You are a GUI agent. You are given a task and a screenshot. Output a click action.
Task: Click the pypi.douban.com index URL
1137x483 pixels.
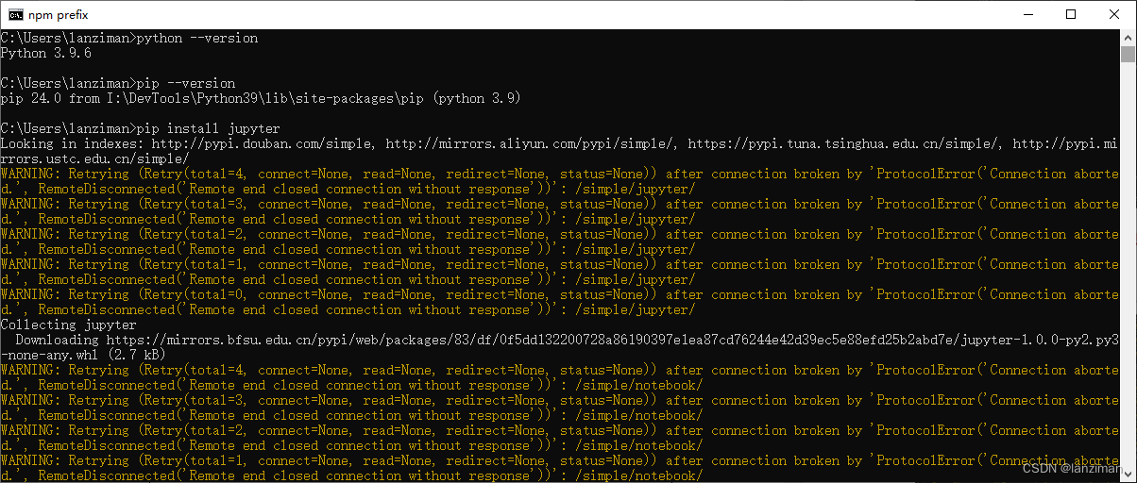click(265, 143)
